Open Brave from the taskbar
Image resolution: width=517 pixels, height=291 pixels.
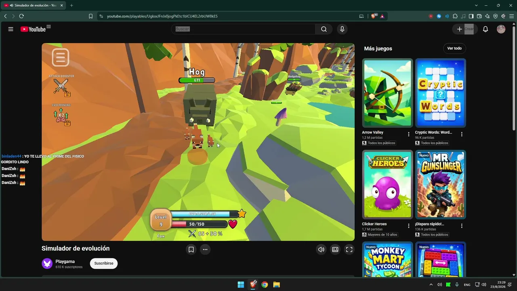[253, 285]
